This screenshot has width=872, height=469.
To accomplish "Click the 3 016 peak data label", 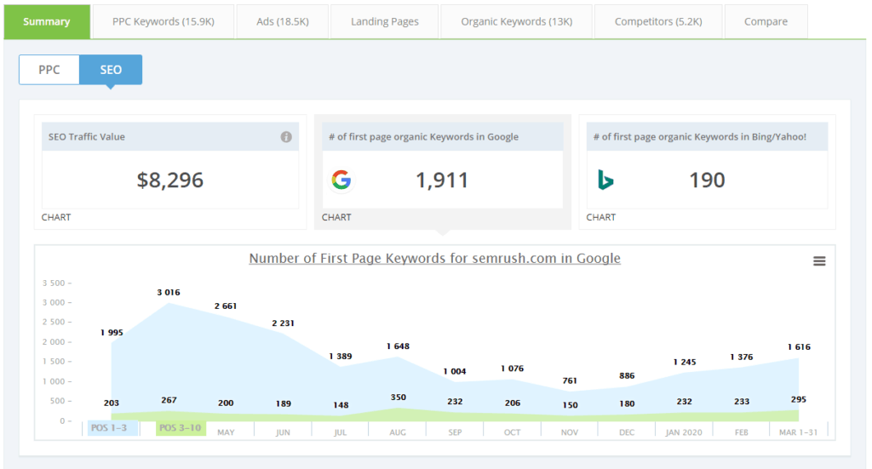I will pos(169,292).
